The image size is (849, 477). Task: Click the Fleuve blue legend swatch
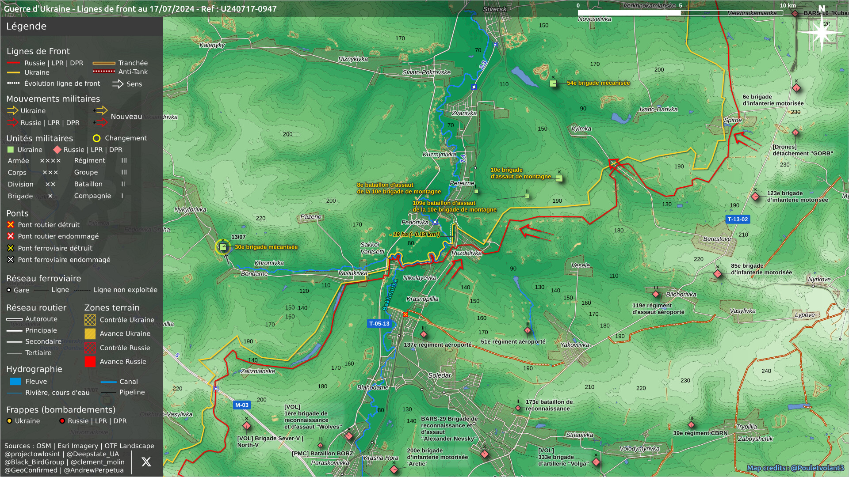click(15, 382)
